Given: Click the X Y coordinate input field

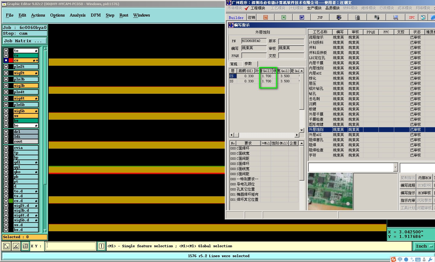Looking at the screenshot, I should pyautogui.click(x=71, y=246).
